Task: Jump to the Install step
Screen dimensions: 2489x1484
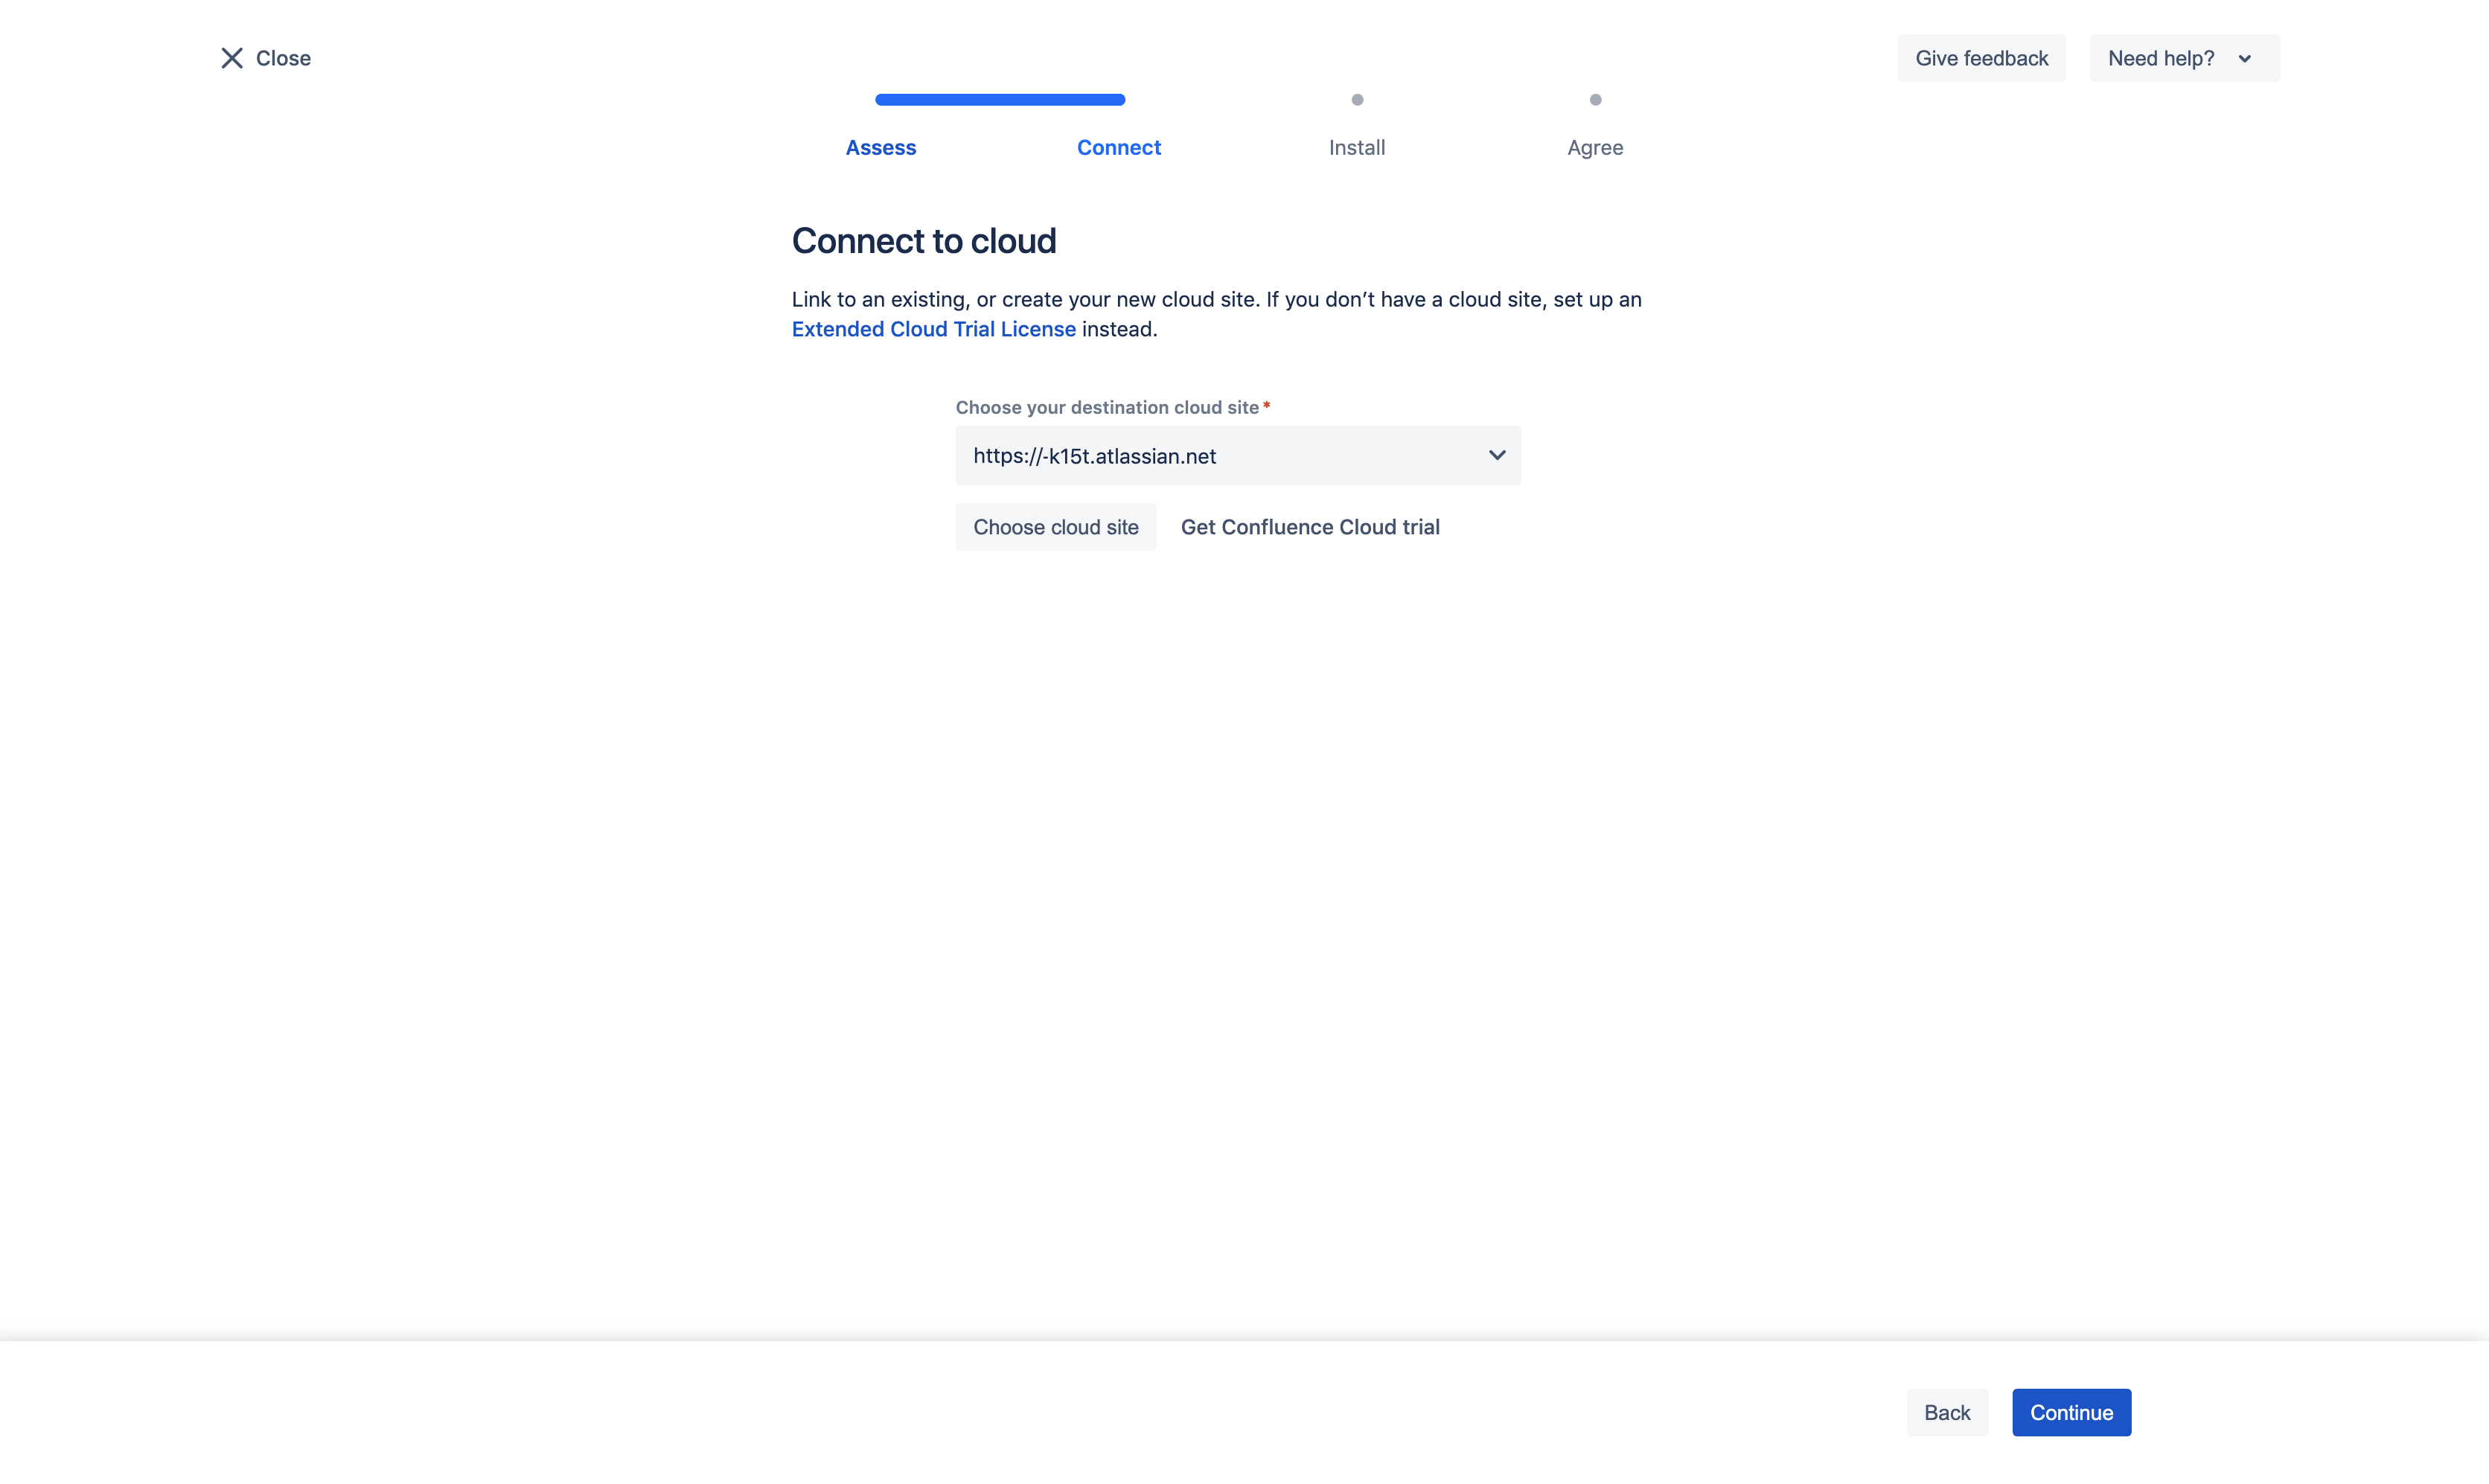Action: (x=1356, y=147)
